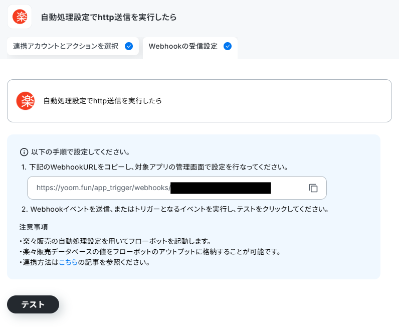Open the こちら link for the integration article

(x=68, y=262)
